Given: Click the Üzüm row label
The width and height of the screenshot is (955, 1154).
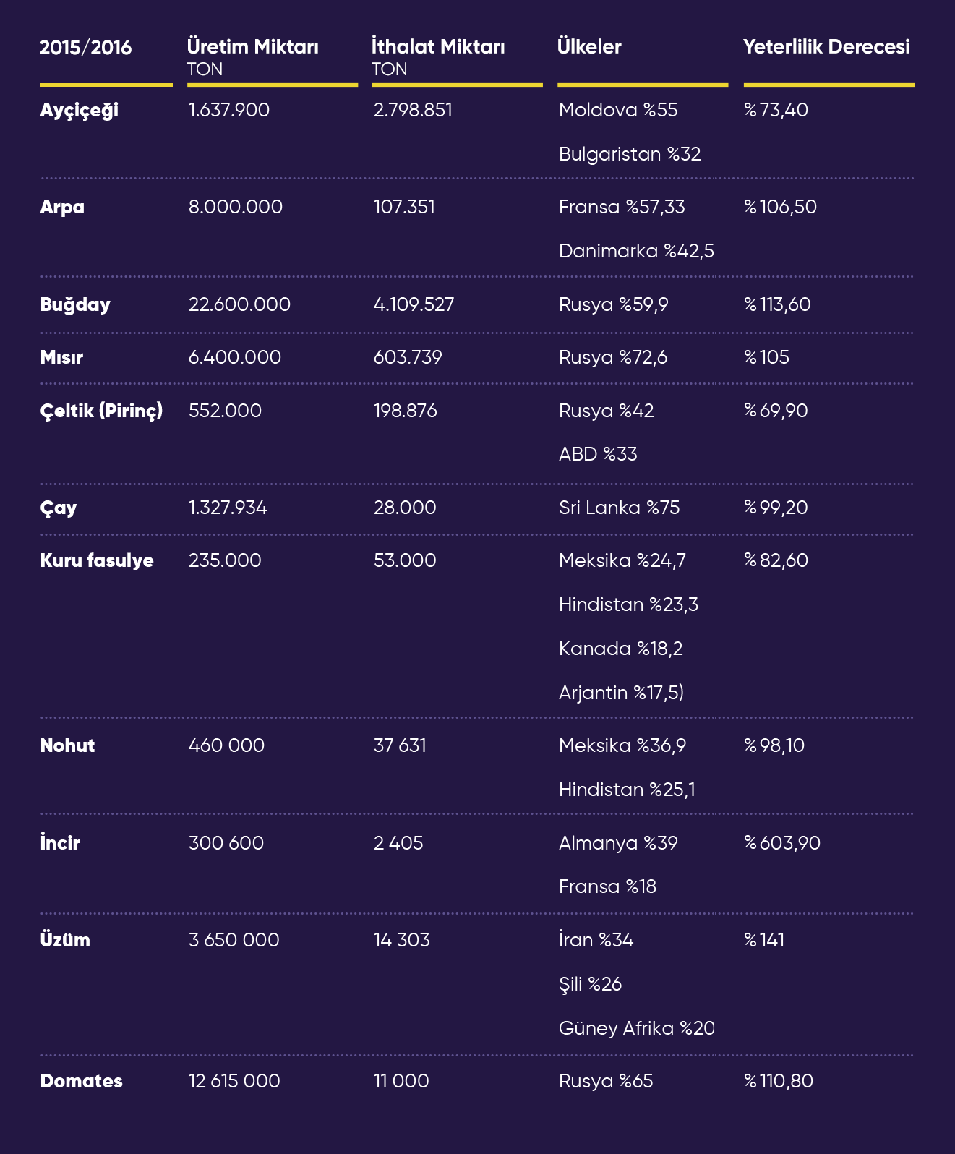Looking at the screenshot, I should 65,940.
